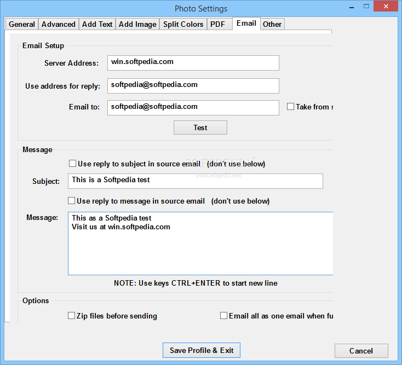Maximize the Photo Settings window
Image resolution: width=402 pixels, height=365 pixels.
(366, 7)
